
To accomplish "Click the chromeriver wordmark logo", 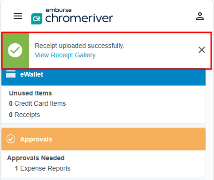I will click(79, 18).
